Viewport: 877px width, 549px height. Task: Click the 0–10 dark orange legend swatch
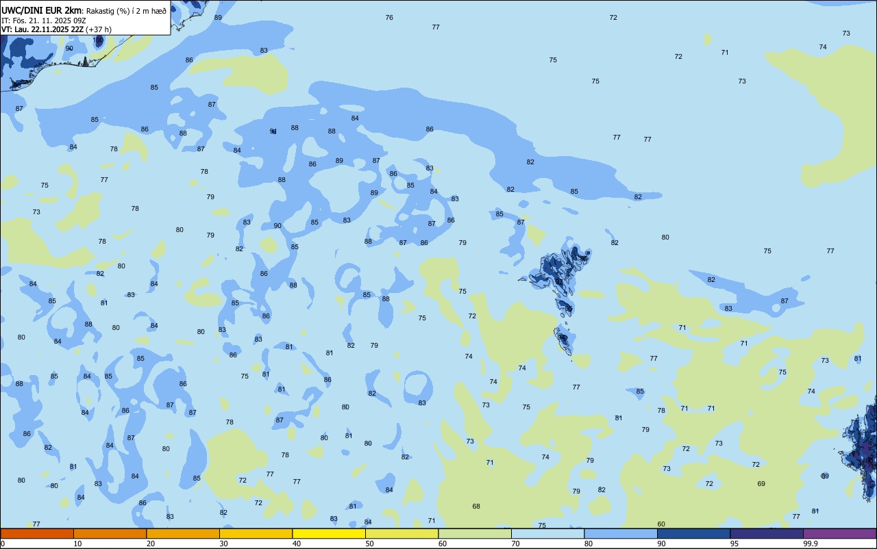pos(37,533)
